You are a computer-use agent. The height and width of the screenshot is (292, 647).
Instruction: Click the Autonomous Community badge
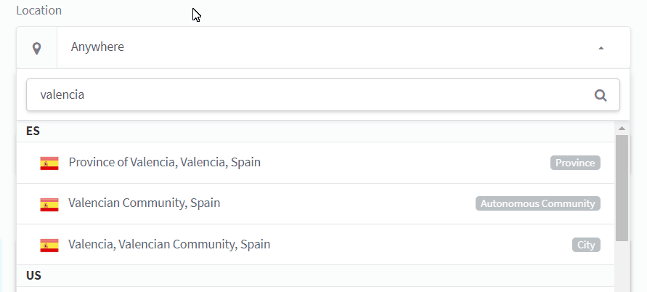538,203
